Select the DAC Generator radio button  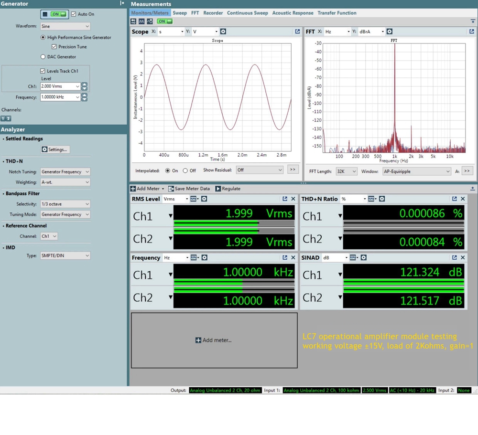click(x=43, y=57)
